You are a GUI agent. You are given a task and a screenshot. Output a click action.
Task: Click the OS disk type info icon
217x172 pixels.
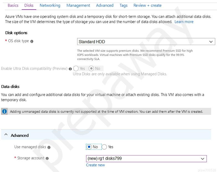coord(32,41)
